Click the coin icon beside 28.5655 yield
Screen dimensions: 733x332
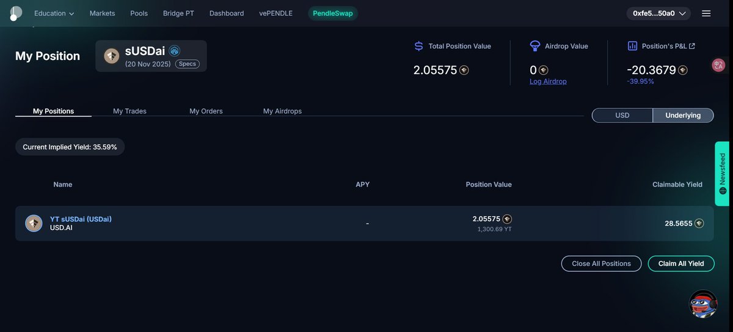699,223
